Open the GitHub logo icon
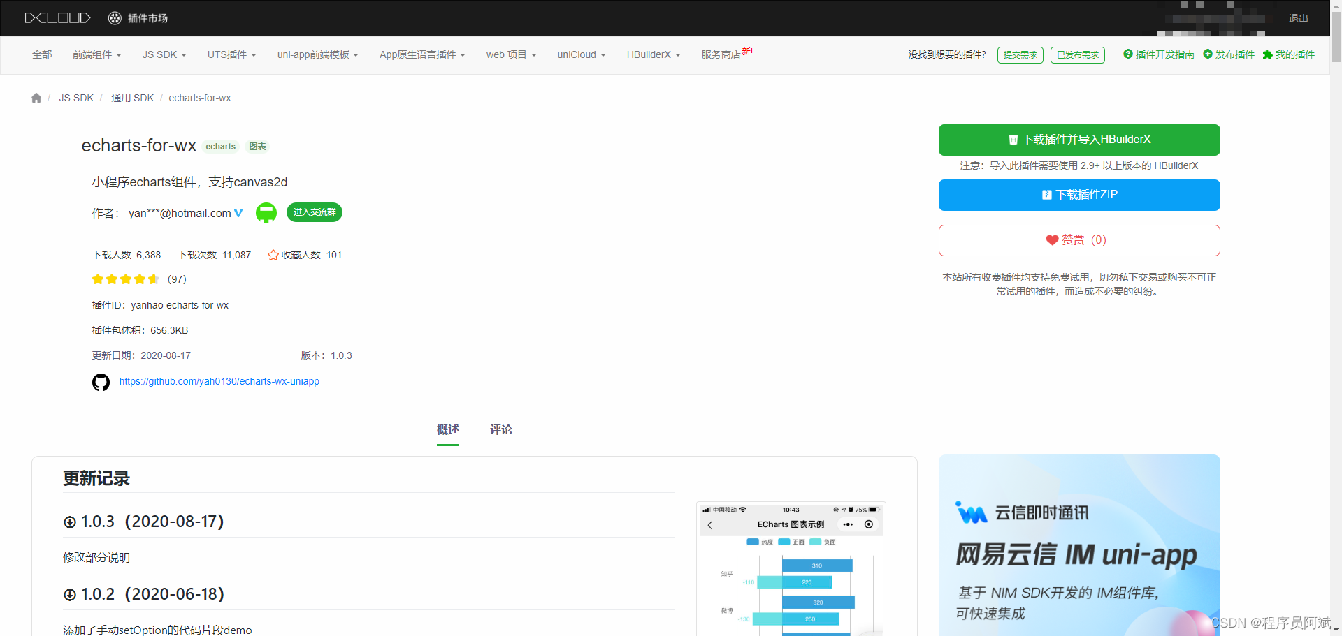Image resolution: width=1342 pixels, height=636 pixels. 101,382
